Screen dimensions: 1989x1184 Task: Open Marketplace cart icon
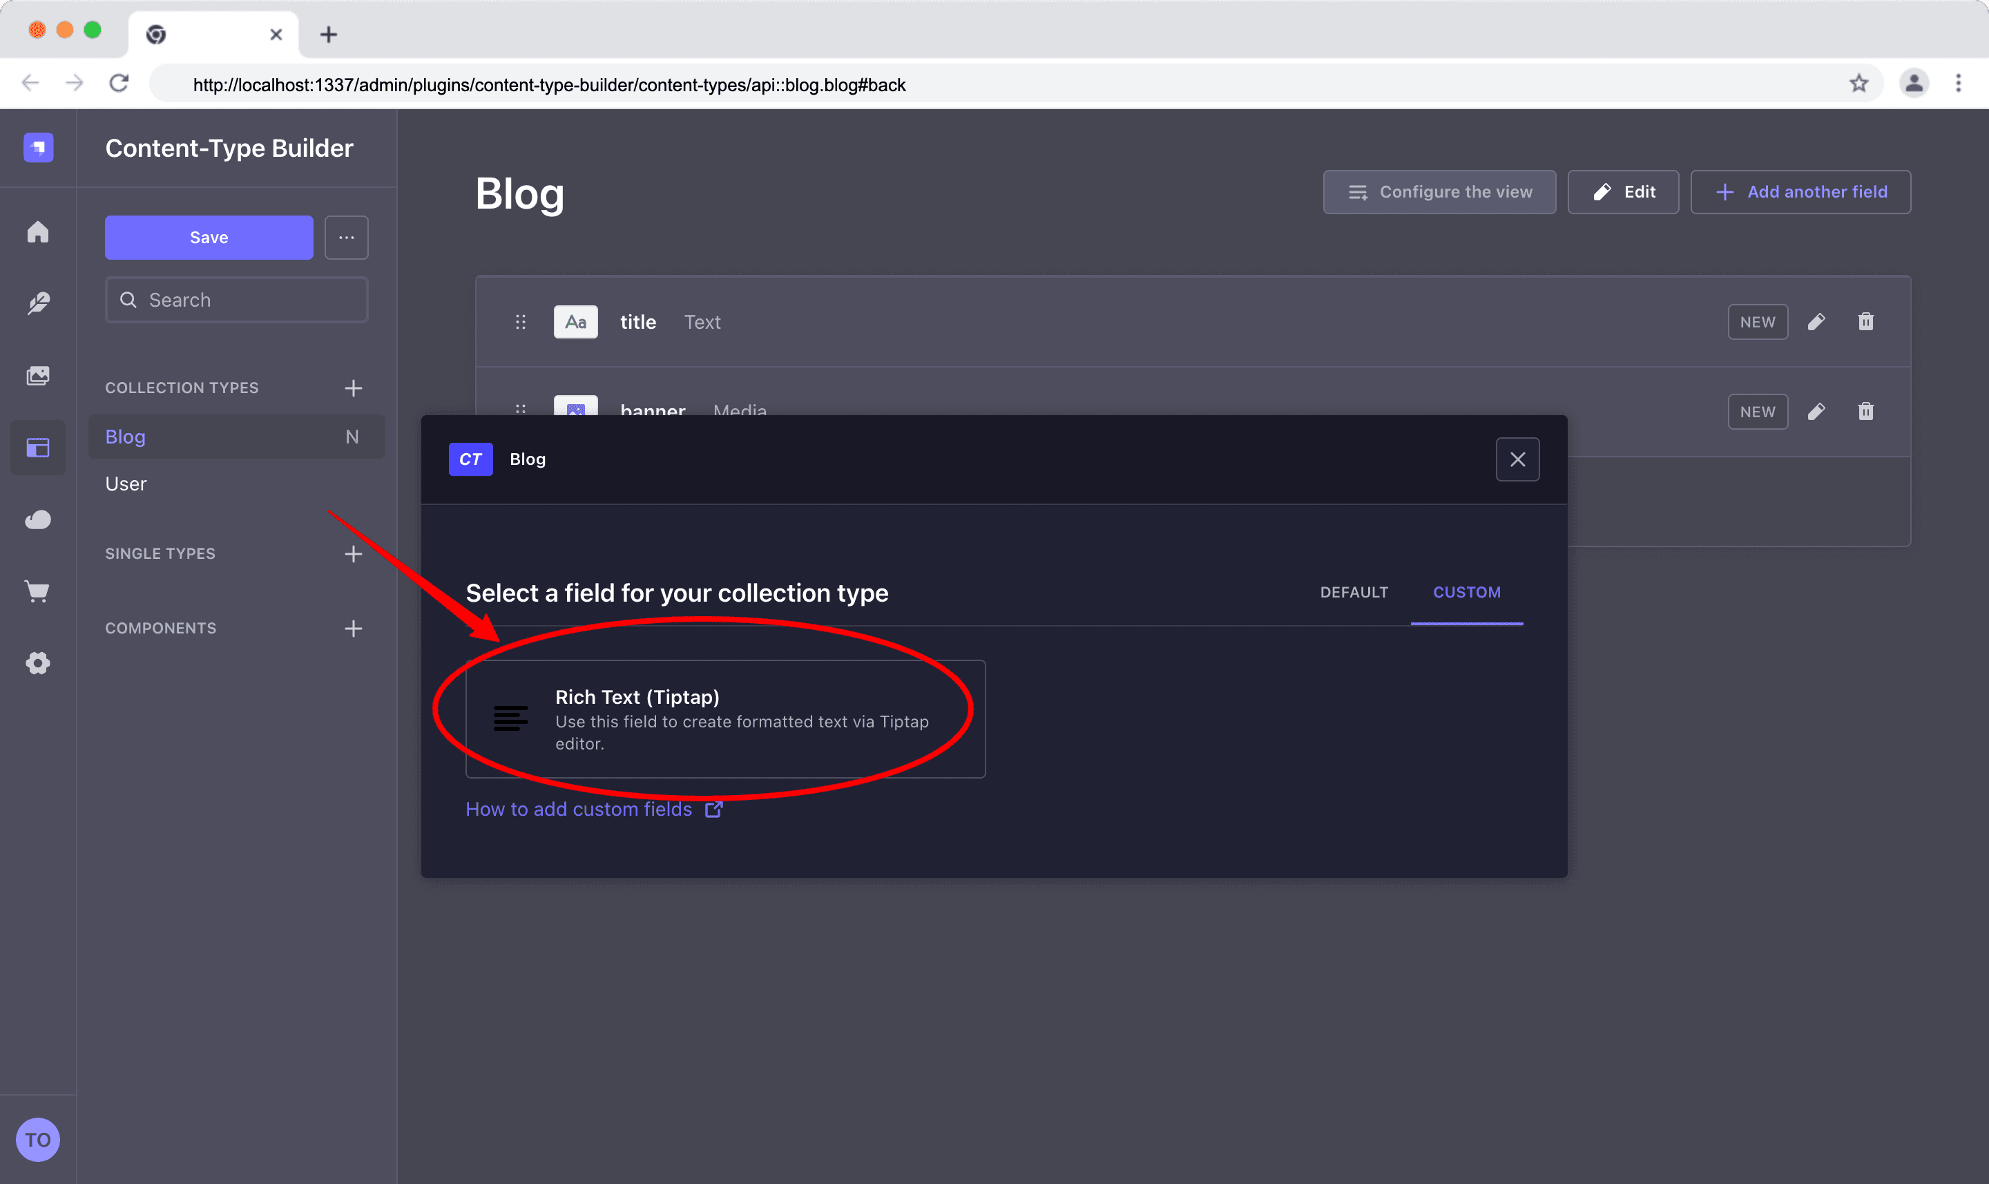(38, 591)
